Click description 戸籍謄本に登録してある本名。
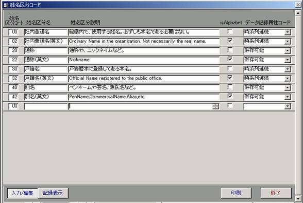The height and width of the screenshot is (203, 303). tap(144, 69)
